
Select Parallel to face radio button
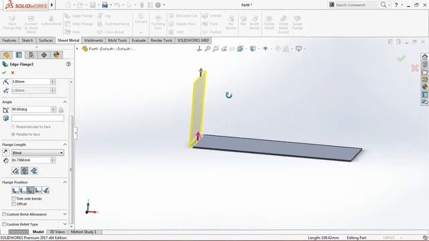(13, 135)
